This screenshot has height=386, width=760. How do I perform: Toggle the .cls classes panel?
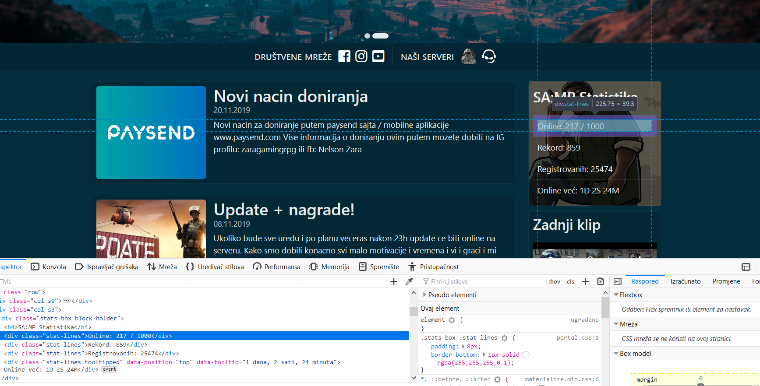point(570,281)
